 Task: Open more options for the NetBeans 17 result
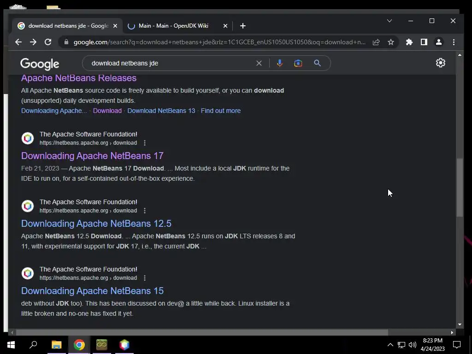click(x=145, y=143)
